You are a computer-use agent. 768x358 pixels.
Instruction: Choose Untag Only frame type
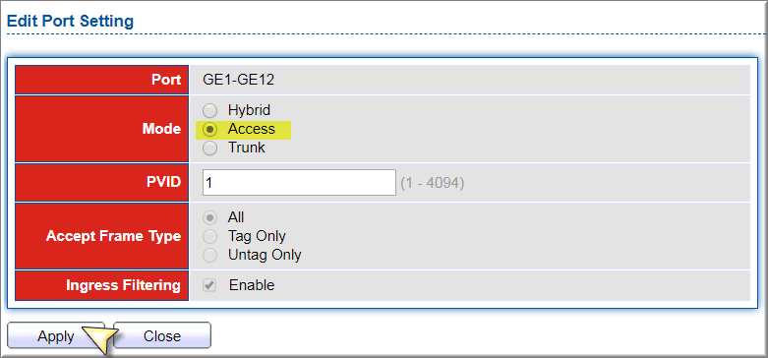(209, 255)
